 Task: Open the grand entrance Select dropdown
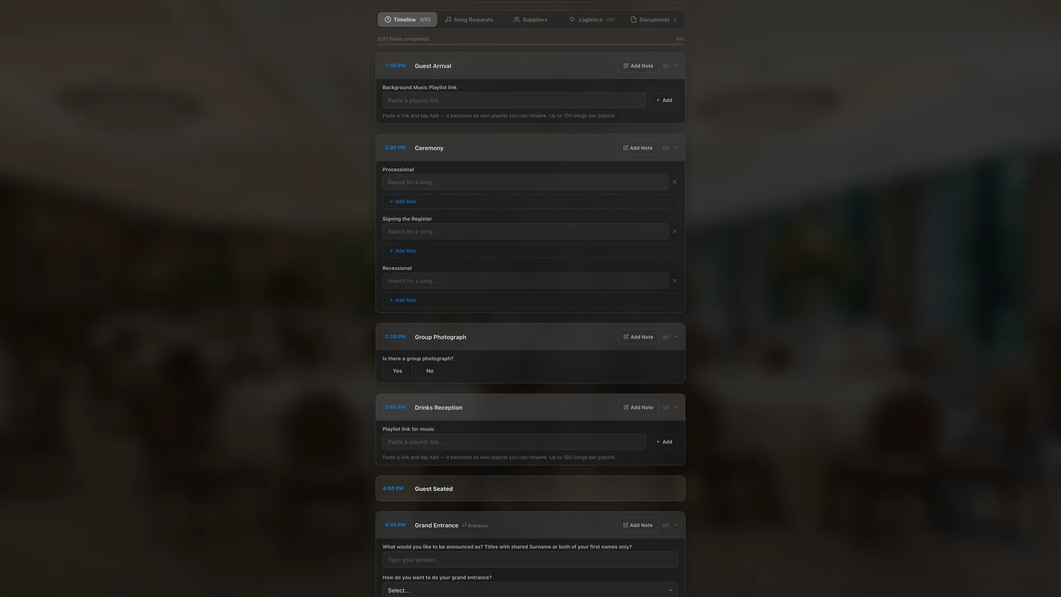coord(530,590)
